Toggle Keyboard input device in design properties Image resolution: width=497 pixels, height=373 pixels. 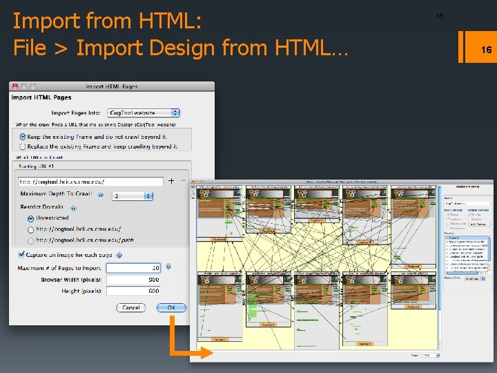point(448,219)
